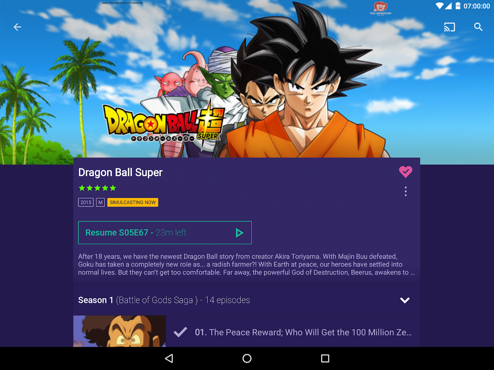The image size is (494, 370).
Task: Open the Cast to device icon
Action: pyautogui.click(x=450, y=27)
